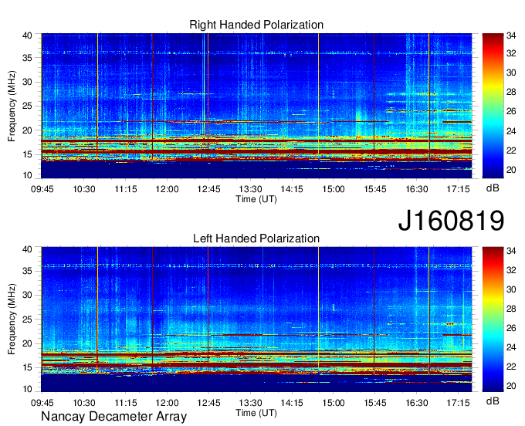Click the "Right Handed Polarization" plot title
This screenshot has height=426, width=525.
click(x=256, y=25)
